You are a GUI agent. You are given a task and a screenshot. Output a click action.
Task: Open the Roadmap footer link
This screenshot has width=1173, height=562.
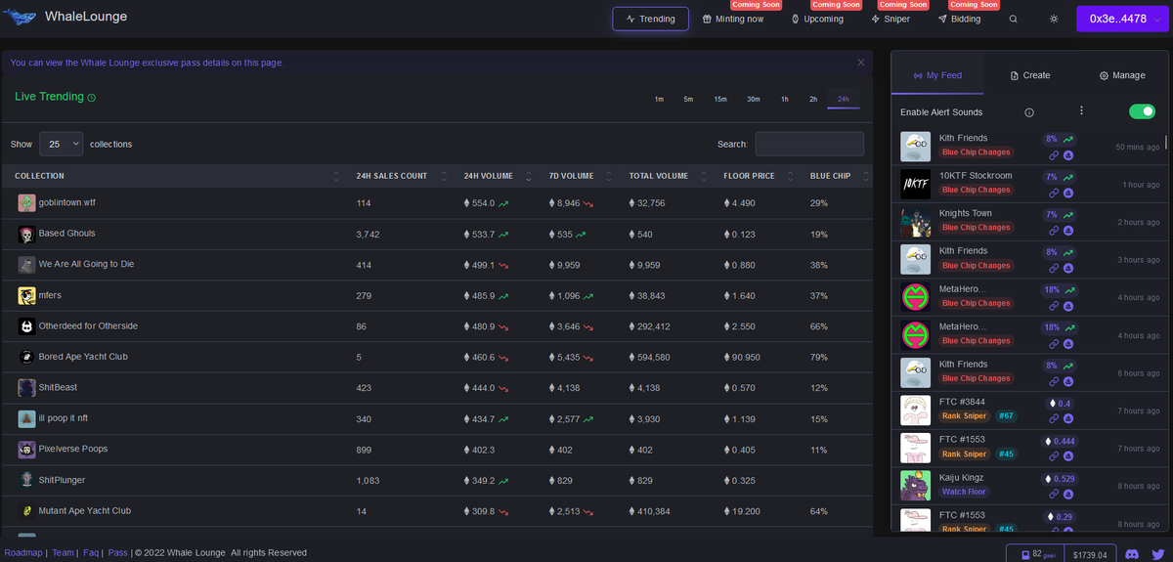coord(23,552)
